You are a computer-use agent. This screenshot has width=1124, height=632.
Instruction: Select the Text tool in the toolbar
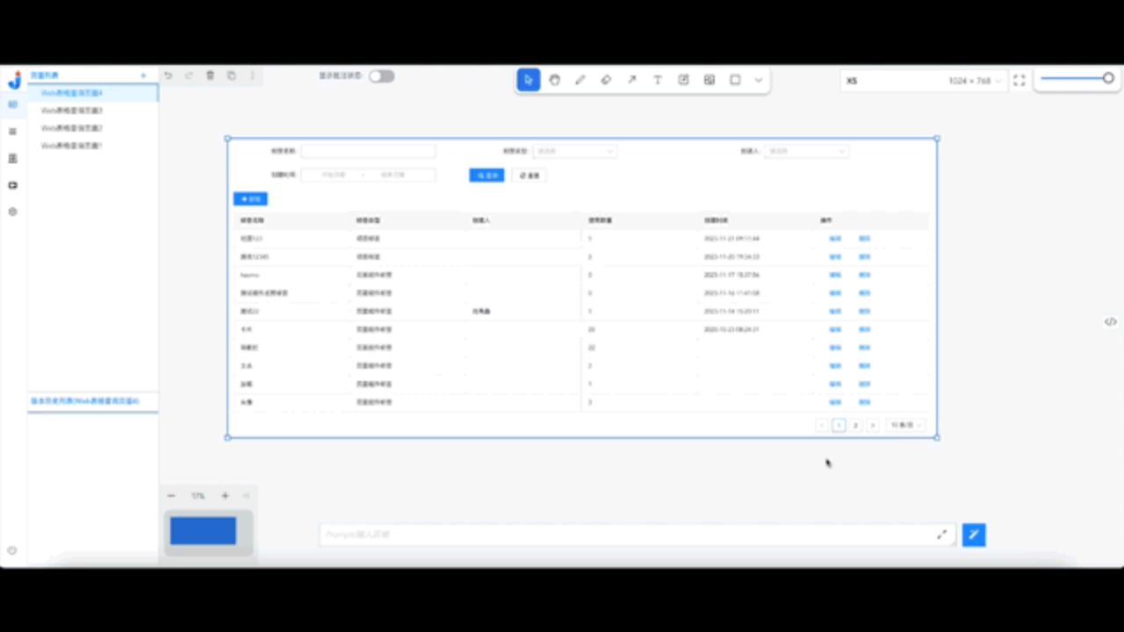(x=657, y=80)
